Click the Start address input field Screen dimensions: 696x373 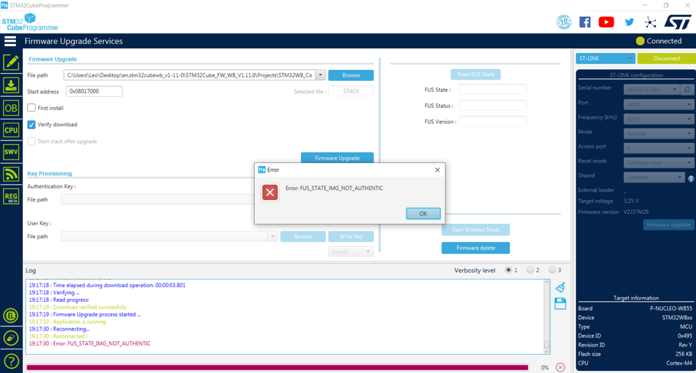[94, 91]
